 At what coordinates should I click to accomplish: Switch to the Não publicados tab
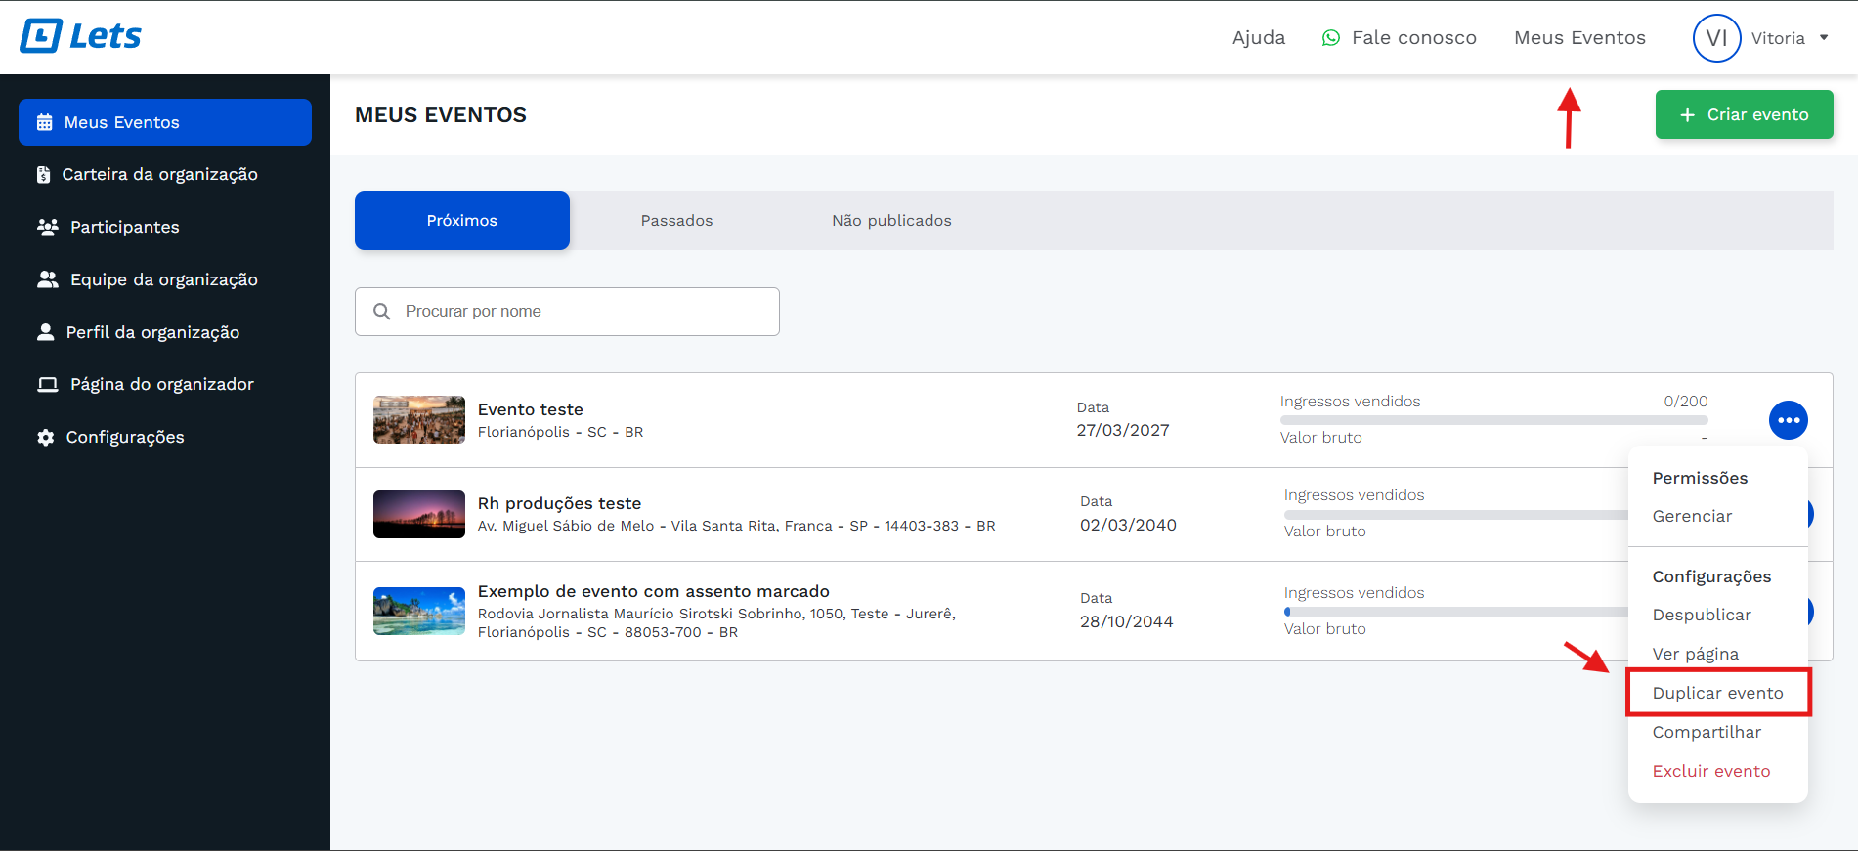tap(891, 221)
